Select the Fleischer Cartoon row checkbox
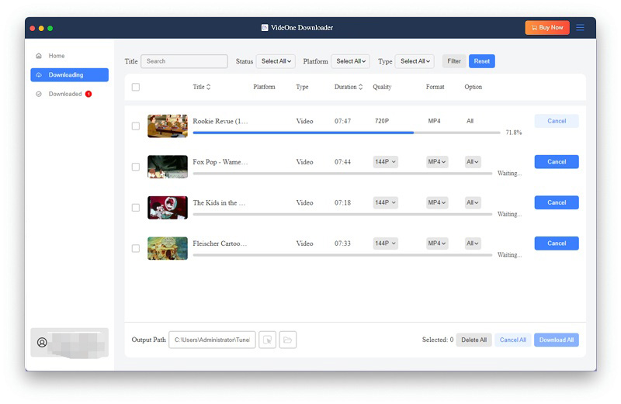Viewport: 621px width, 404px height. click(x=136, y=248)
